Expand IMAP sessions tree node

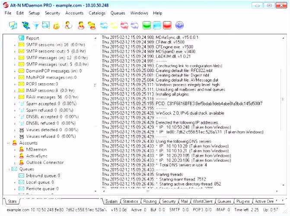(15, 91)
